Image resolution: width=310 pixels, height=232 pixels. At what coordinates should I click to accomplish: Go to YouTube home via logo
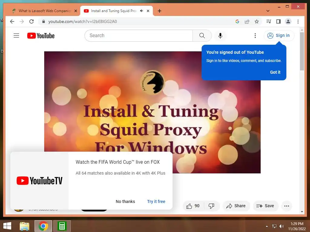41,36
